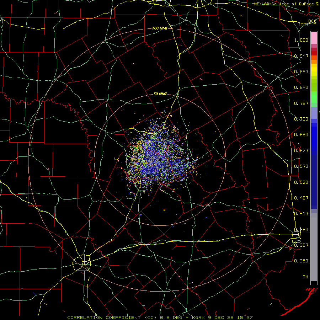Click the TH threshold label on the scale
Screen dimensions: 320x320
[x=305, y=277]
